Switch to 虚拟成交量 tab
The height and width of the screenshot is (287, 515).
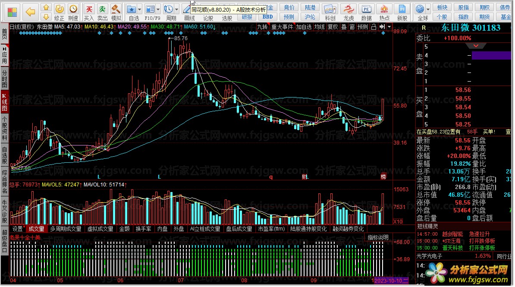pos(100,229)
